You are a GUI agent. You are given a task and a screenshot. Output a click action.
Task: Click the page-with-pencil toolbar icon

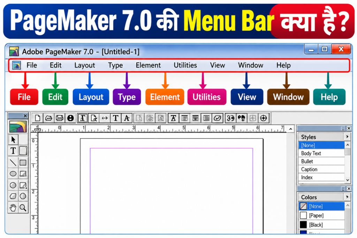[93, 118]
